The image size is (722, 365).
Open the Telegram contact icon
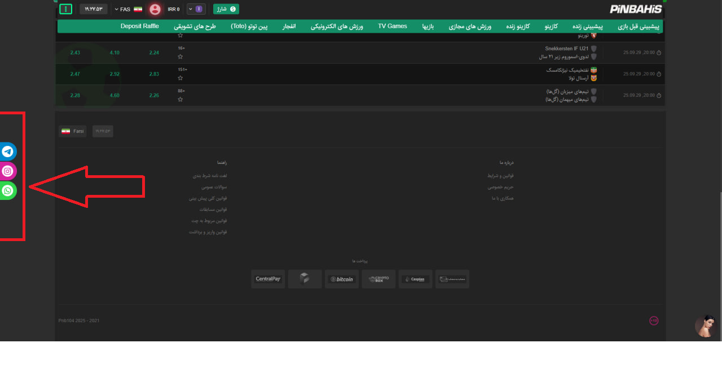pos(8,152)
